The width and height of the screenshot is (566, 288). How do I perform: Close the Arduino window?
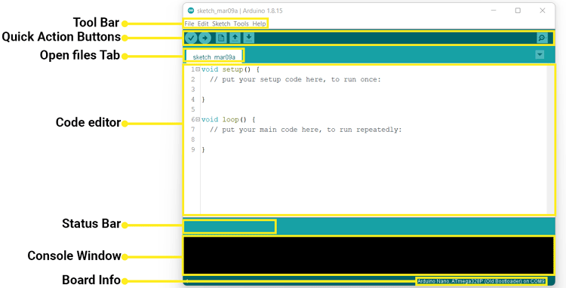(542, 11)
